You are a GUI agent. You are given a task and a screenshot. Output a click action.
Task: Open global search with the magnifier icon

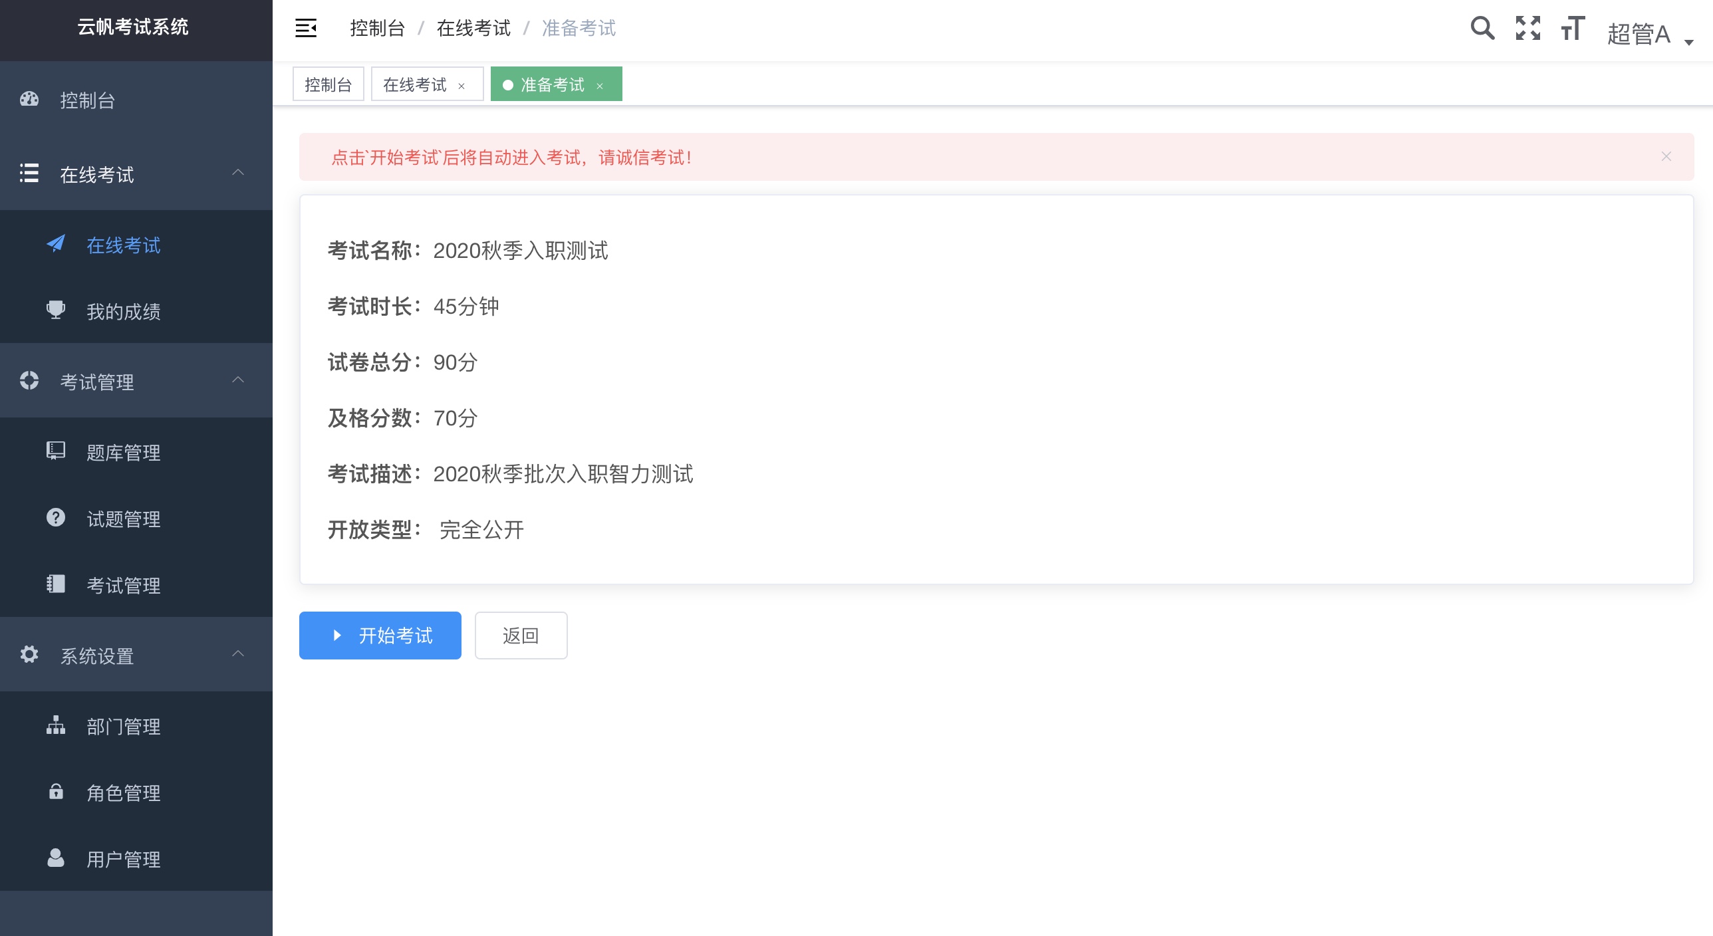[1482, 29]
